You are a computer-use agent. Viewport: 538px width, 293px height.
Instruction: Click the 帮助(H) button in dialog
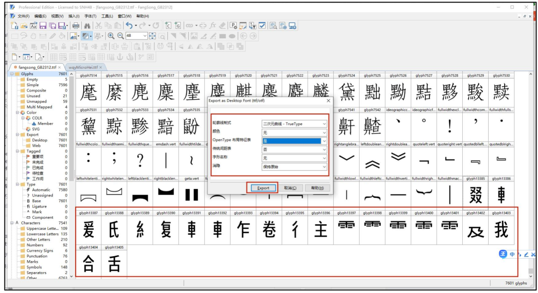coord(317,188)
